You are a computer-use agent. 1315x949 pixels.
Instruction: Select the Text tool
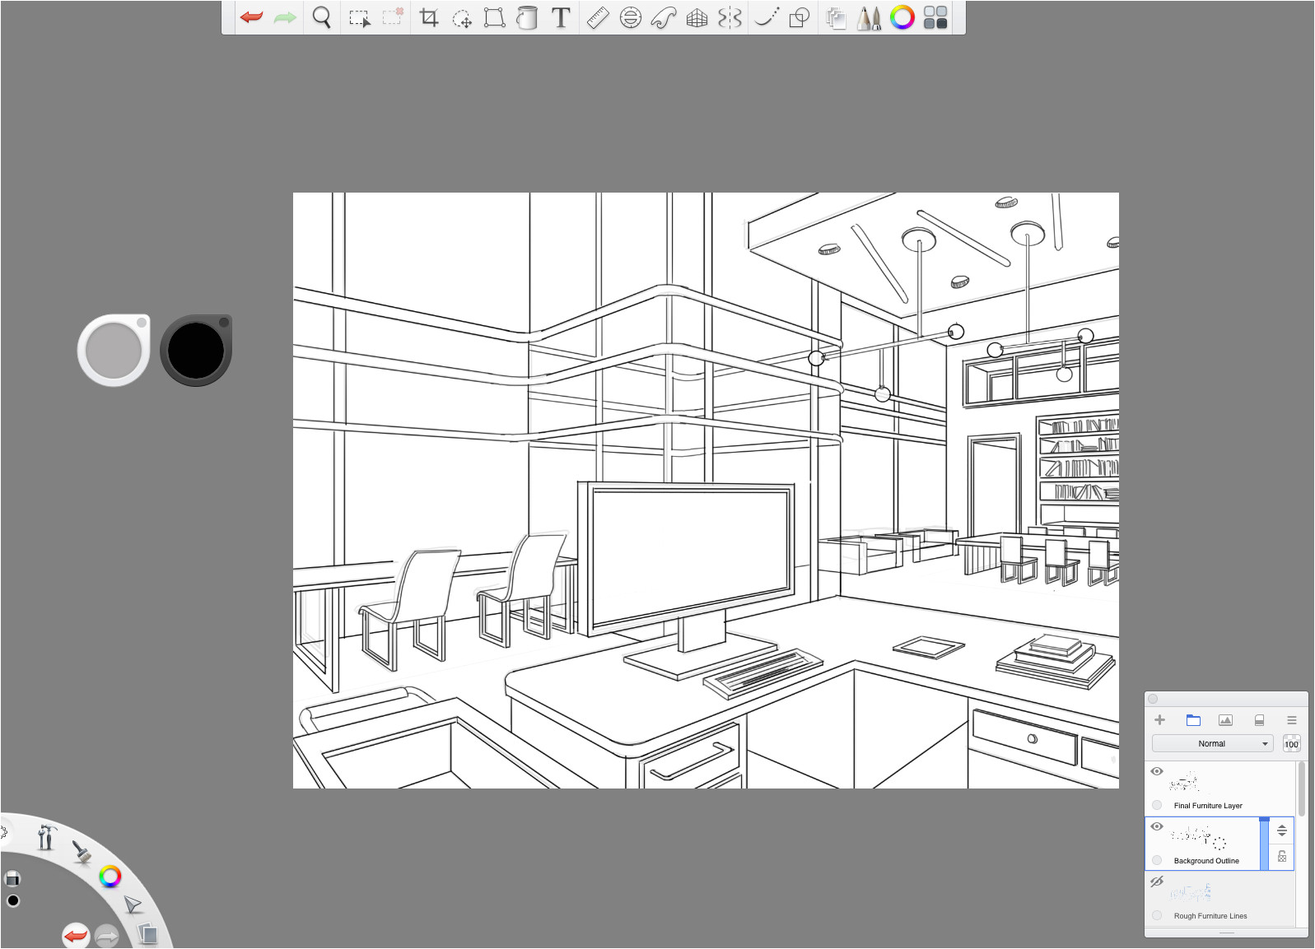coord(561,17)
